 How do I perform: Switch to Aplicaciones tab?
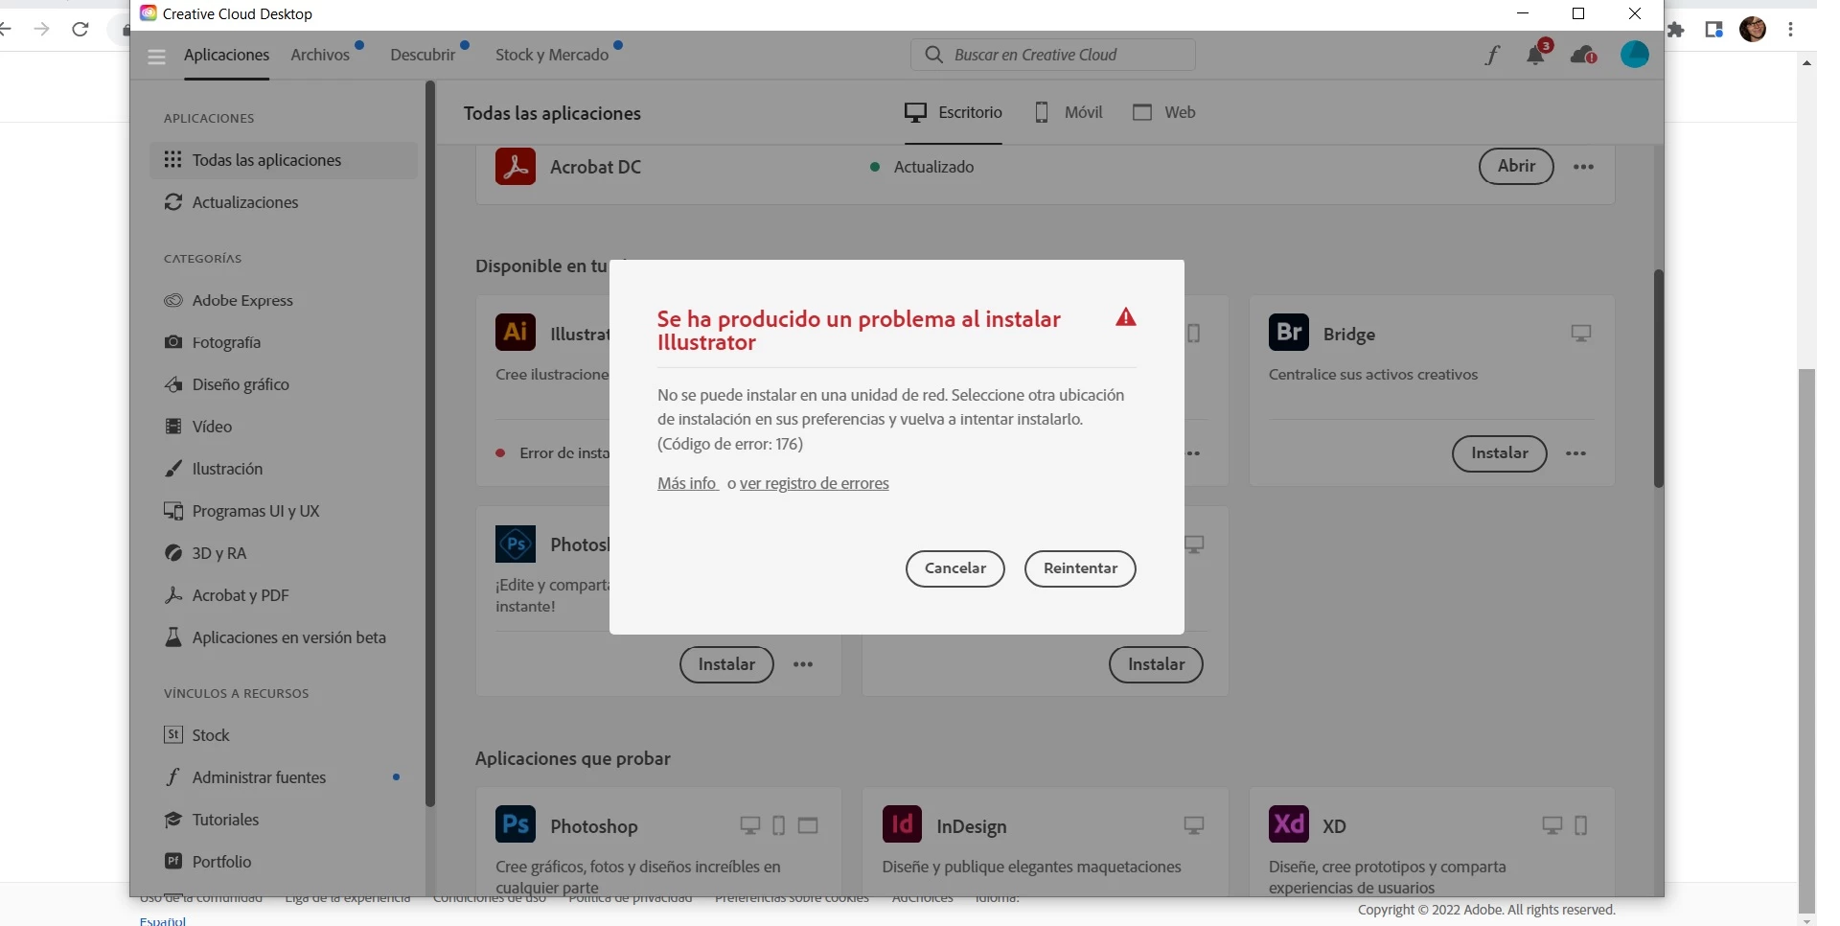coord(227,55)
